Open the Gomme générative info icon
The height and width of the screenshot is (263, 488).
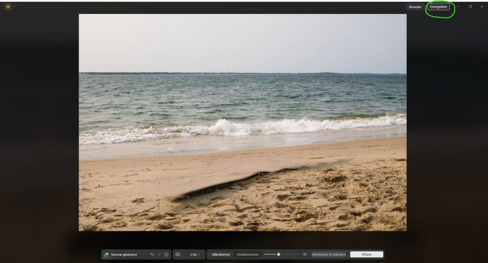[166, 254]
